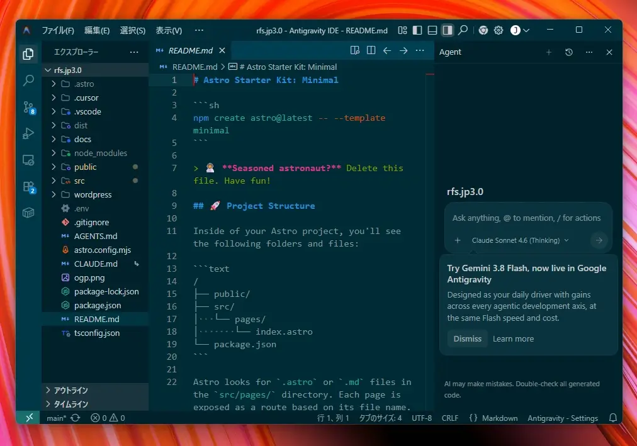Open Extensions view in activity bar
The height and width of the screenshot is (446, 637).
[x=28, y=187]
